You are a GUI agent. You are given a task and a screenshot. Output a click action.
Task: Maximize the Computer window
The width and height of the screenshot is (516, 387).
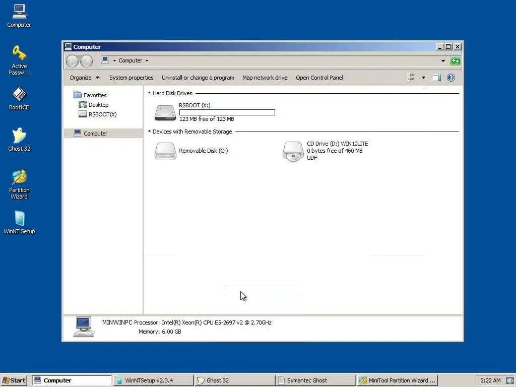tap(448, 47)
